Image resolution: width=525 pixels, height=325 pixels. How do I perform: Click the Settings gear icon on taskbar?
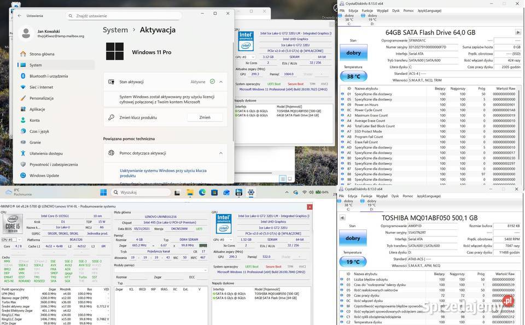pyautogui.click(x=251, y=192)
